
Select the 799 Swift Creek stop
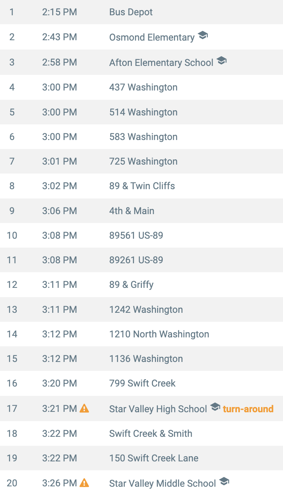(141, 383)
